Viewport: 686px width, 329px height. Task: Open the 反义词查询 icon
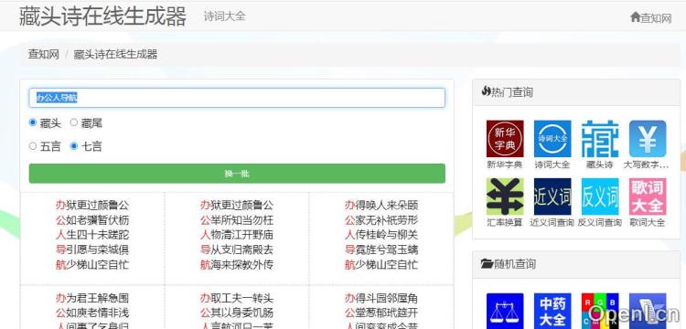tap(600, 196)
